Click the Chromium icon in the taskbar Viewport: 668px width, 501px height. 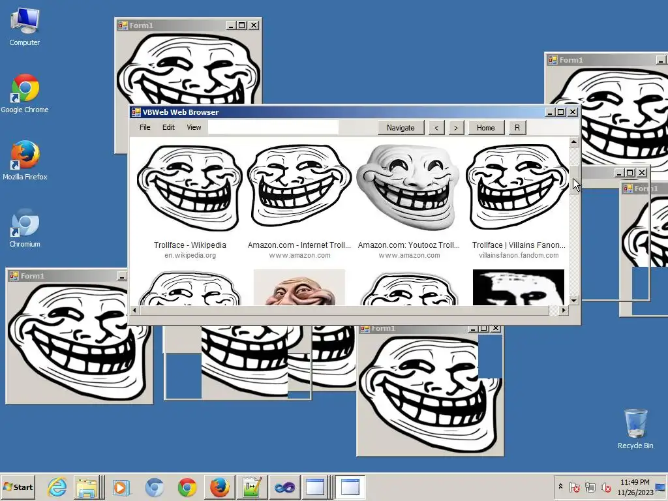[x=154, y=487]
